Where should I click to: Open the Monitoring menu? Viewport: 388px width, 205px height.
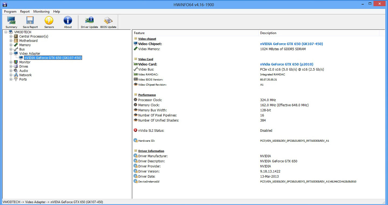41,12
